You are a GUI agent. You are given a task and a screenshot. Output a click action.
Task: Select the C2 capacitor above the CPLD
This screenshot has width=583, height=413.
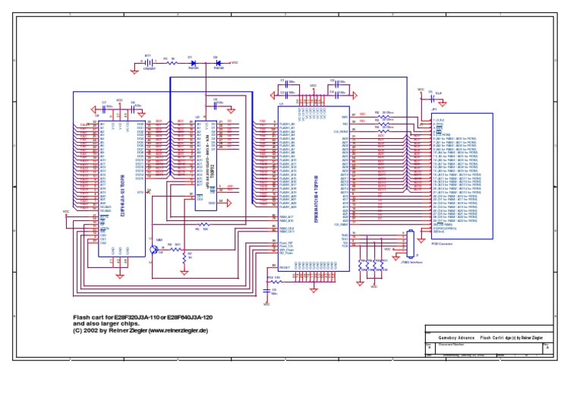tap(337, 85)
